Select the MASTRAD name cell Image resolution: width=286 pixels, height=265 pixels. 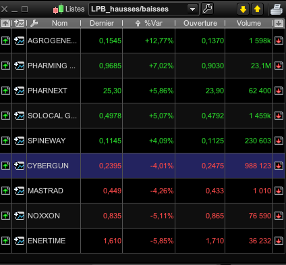pos(53,191)
